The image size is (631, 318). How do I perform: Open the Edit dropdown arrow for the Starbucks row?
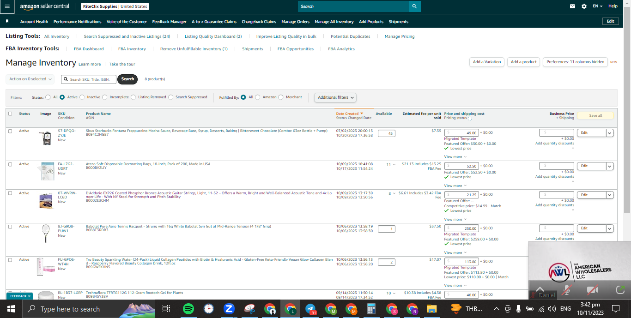tap(610, 133)
